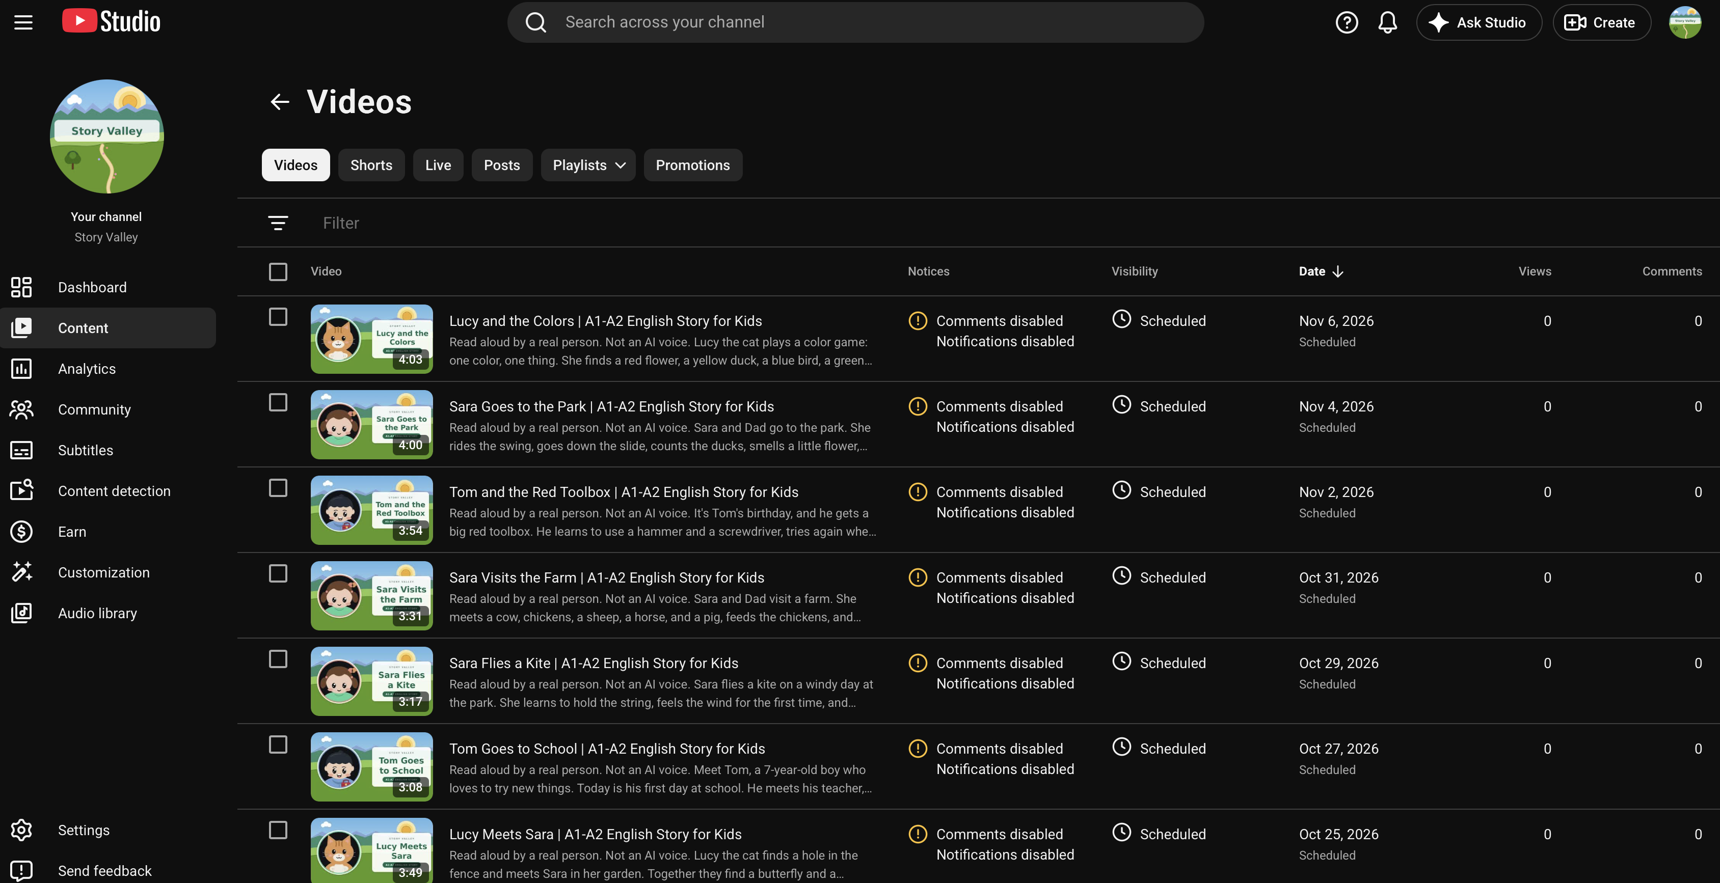Open Earn in the sidebar
This screenshot has width=1720, height=883.
[108, 531]
